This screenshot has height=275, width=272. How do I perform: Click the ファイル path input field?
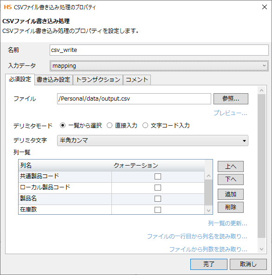click(x=134, y=99)
